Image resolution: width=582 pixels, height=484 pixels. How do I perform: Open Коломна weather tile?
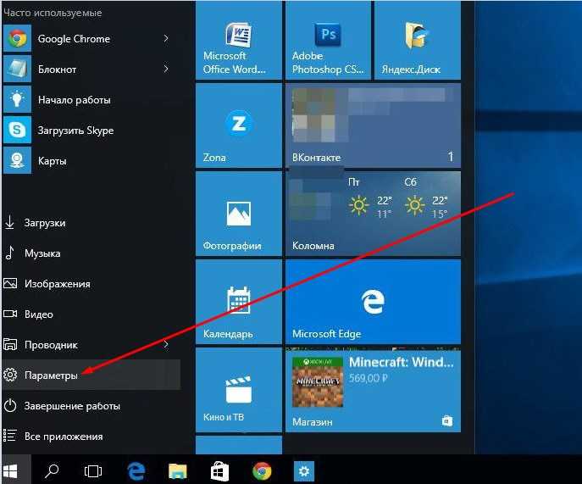(x=373, y=214)
